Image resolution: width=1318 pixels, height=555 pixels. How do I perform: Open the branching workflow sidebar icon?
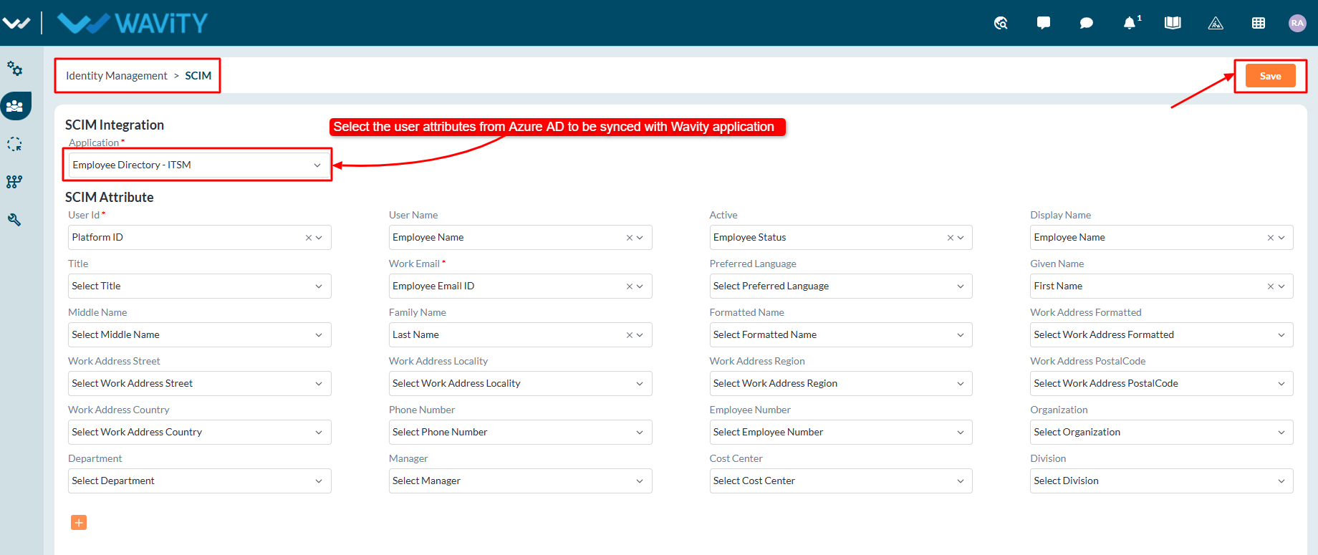point(14,182)
